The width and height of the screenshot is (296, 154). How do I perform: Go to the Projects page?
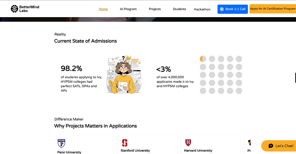[x=155, y=9]
